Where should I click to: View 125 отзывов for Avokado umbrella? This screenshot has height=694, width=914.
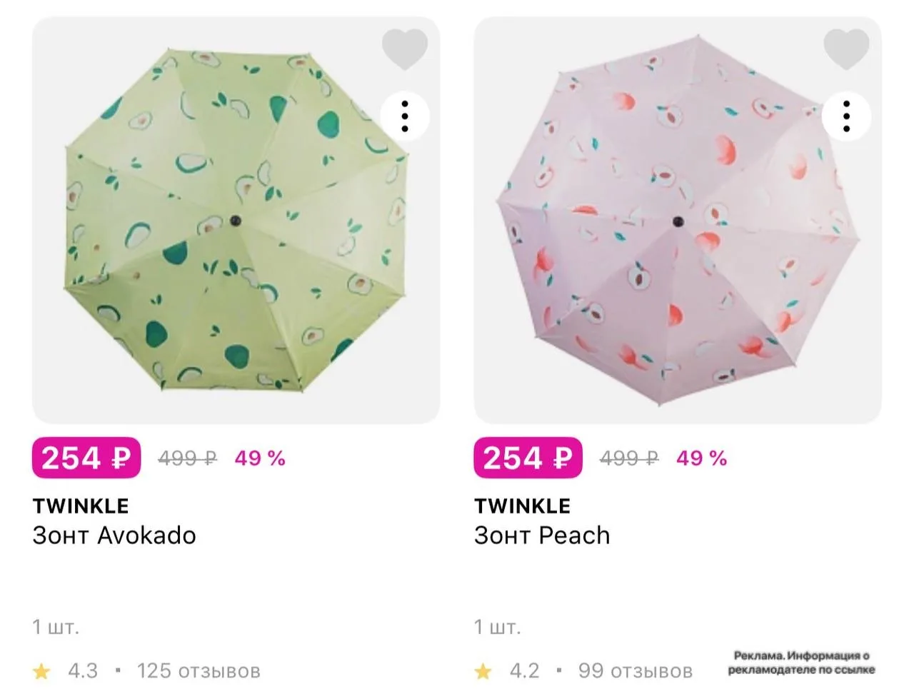pos(199,671)
